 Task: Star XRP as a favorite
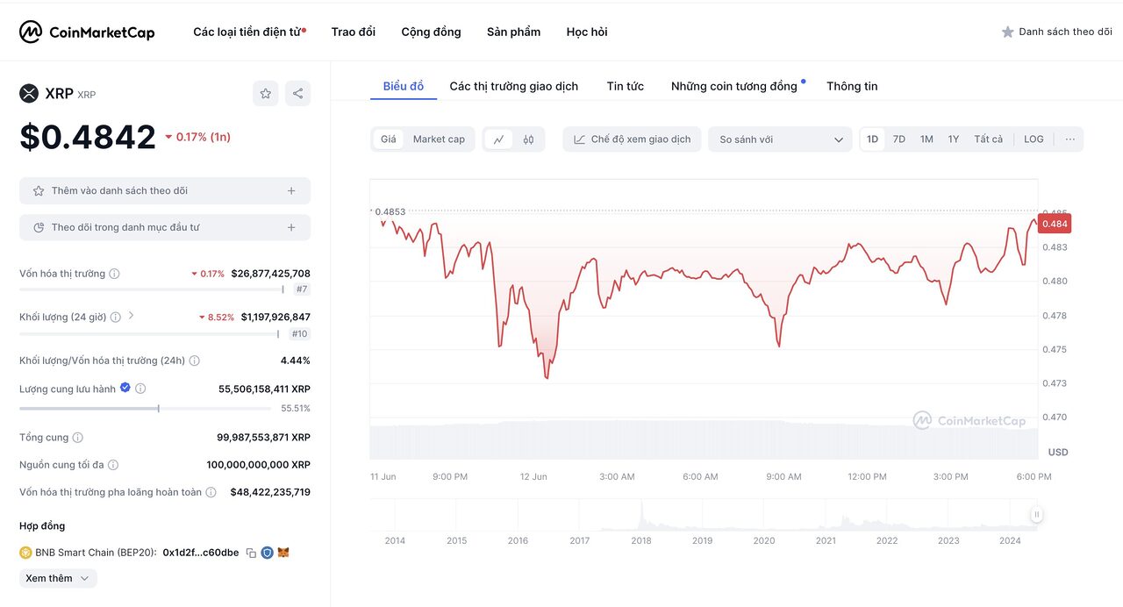click(x=265, y=94)
